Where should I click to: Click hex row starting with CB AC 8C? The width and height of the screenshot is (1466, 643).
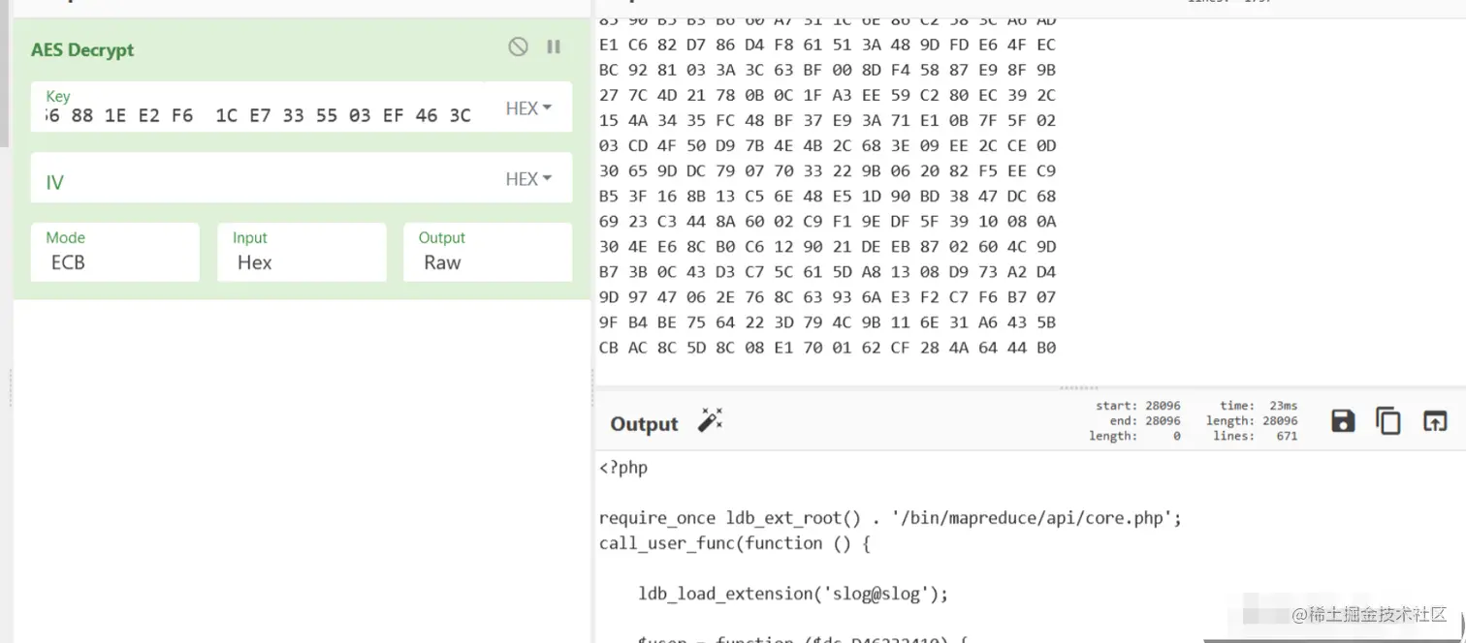(827, 347)
